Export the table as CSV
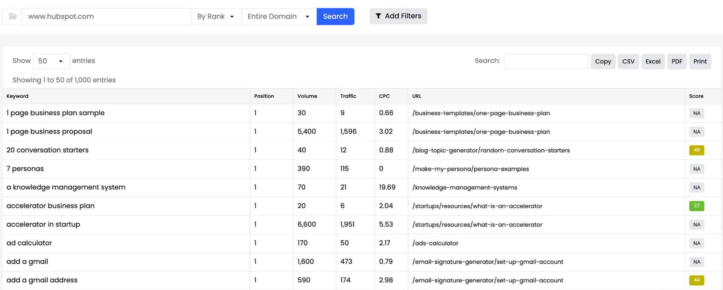Image resolution: width=723 pixels, height=290 pixels. click(628, 61)
